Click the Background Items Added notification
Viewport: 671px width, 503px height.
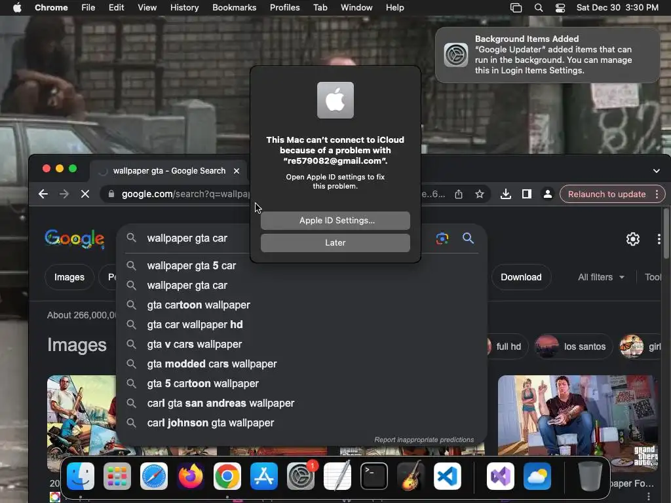click(547, 55)
